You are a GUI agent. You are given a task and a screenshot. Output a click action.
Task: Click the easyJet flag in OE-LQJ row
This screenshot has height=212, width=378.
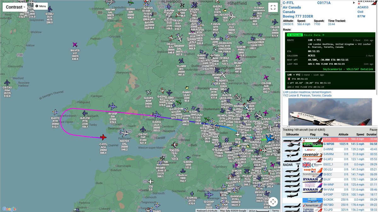pos(312,170)
